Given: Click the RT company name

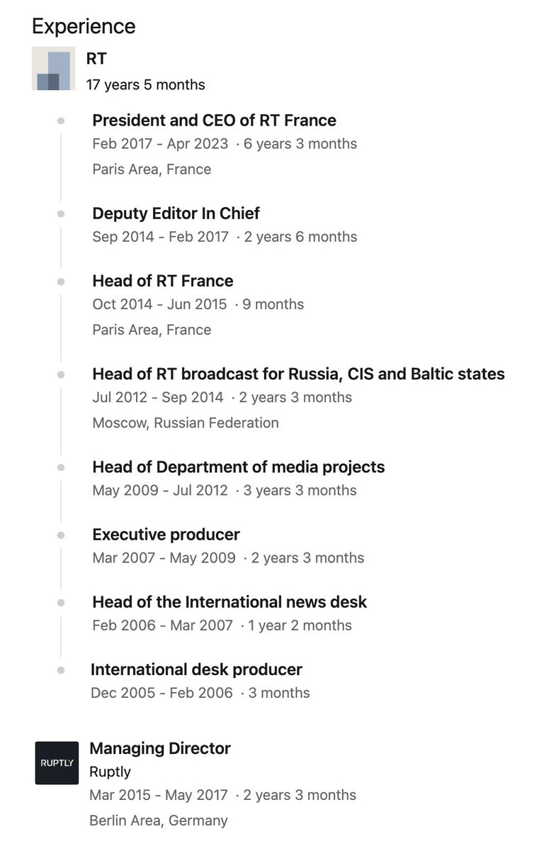Looking at the screenshot, I should click(96, 59).
